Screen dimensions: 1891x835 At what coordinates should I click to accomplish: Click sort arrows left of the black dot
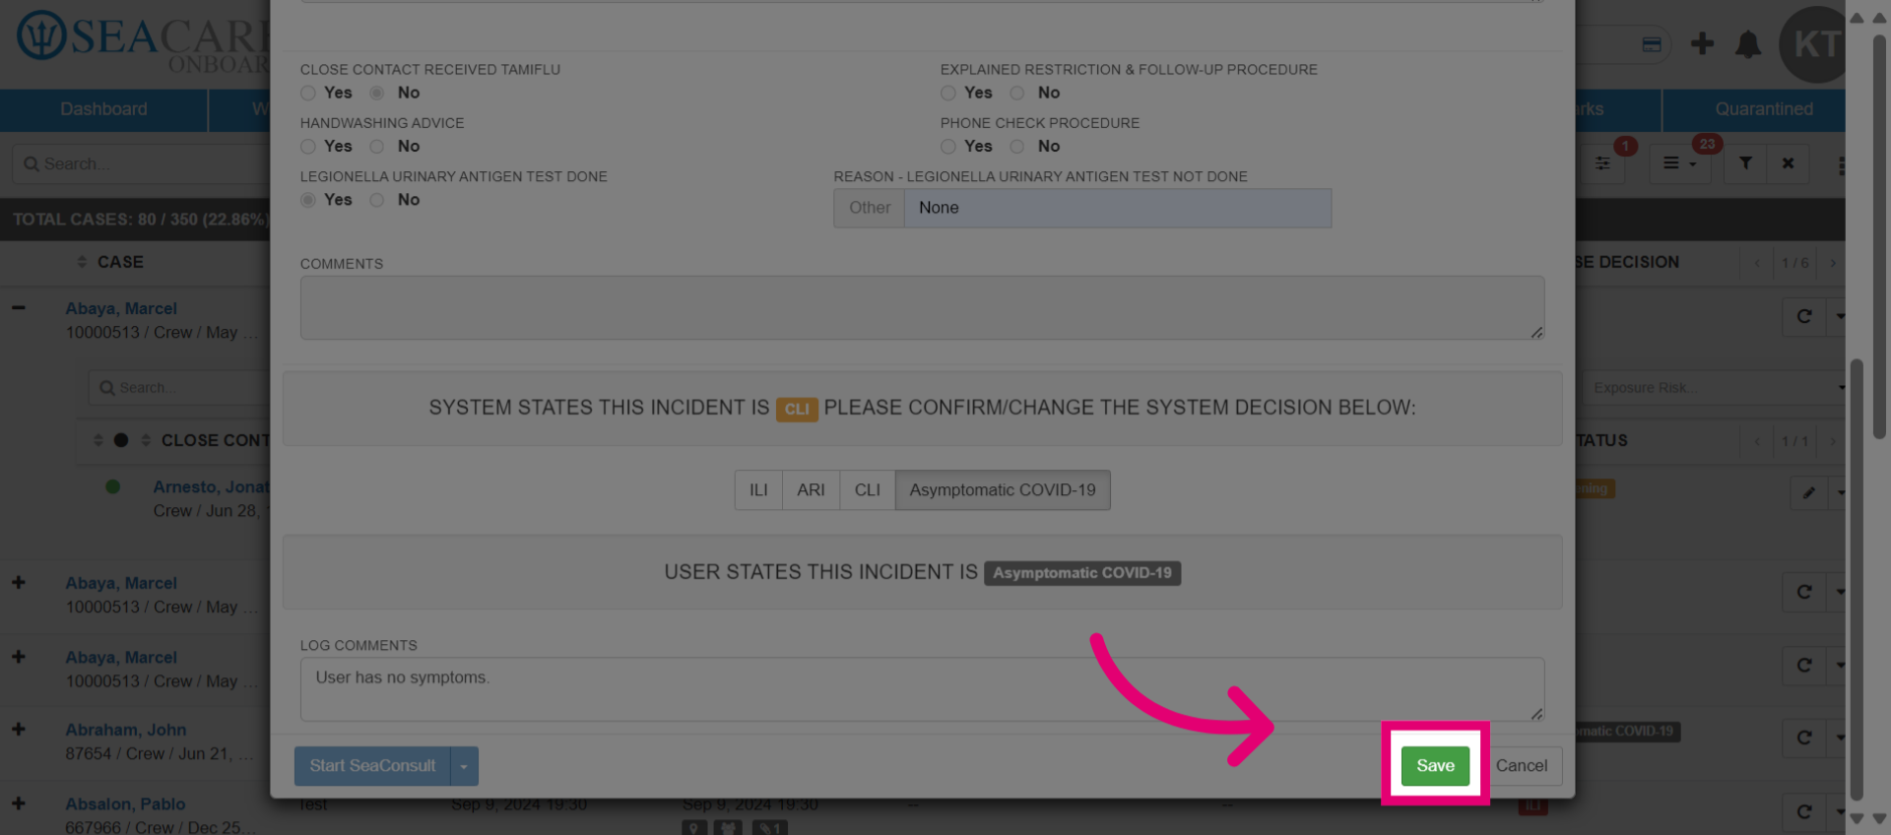point(98,440)
